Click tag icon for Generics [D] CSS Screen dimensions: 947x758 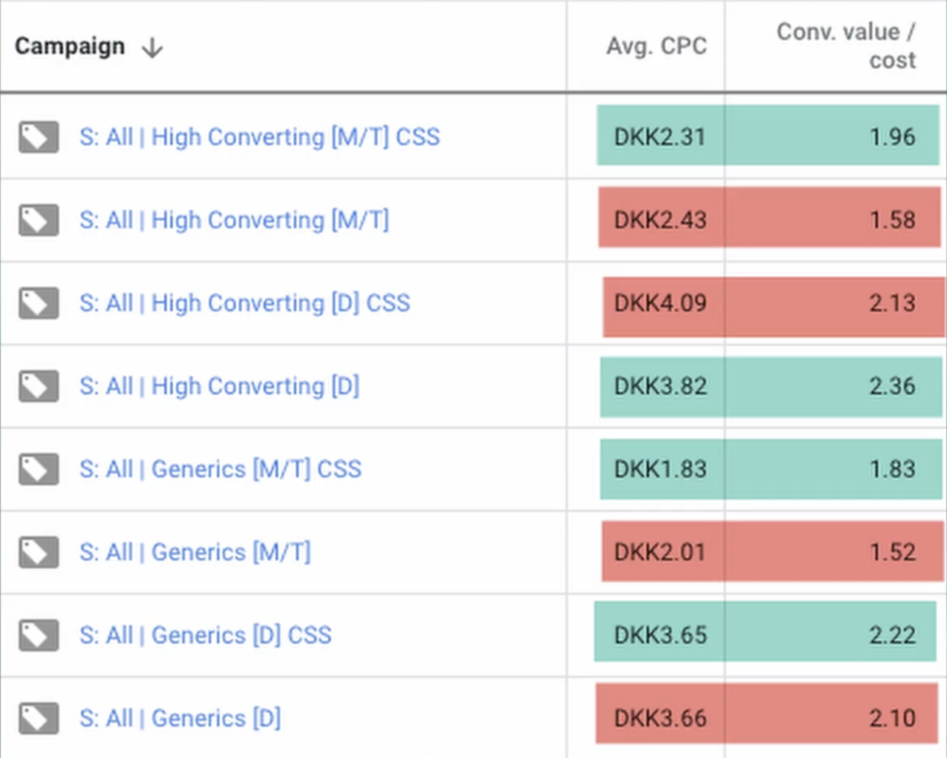(x=38, y=636)
